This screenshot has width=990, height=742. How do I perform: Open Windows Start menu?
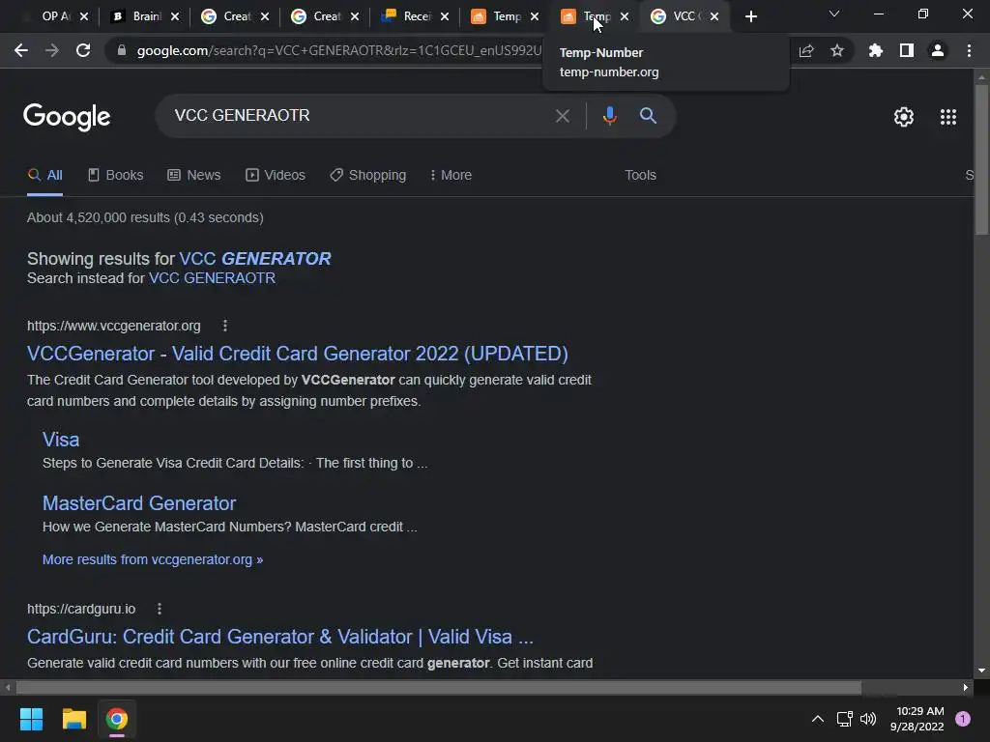click(x=31, y=719)
